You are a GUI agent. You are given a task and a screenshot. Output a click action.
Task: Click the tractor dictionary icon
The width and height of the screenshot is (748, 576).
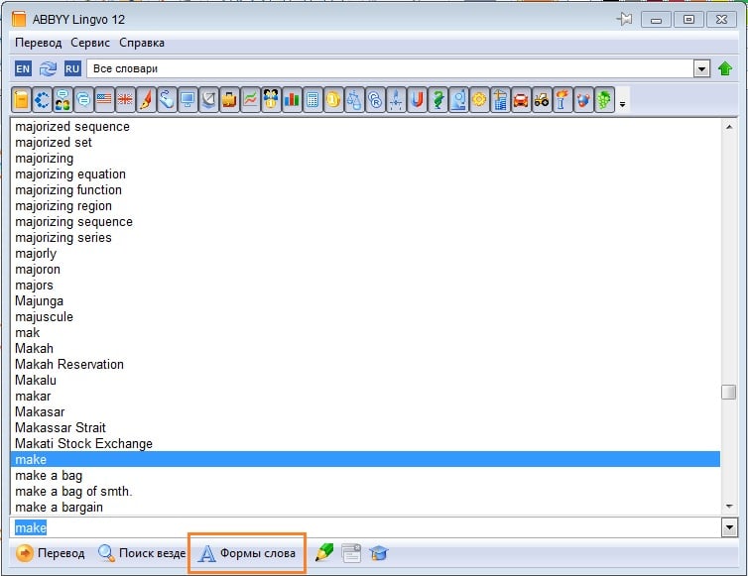click(542, 100)
